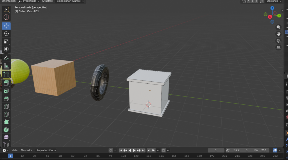
Task: Activate the Measure tool
Action: coord(6,66)
